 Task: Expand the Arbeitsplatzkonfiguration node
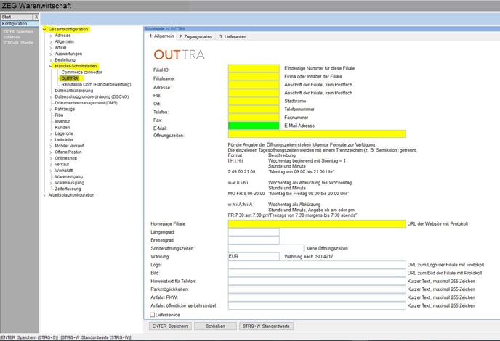pos(44,195)
